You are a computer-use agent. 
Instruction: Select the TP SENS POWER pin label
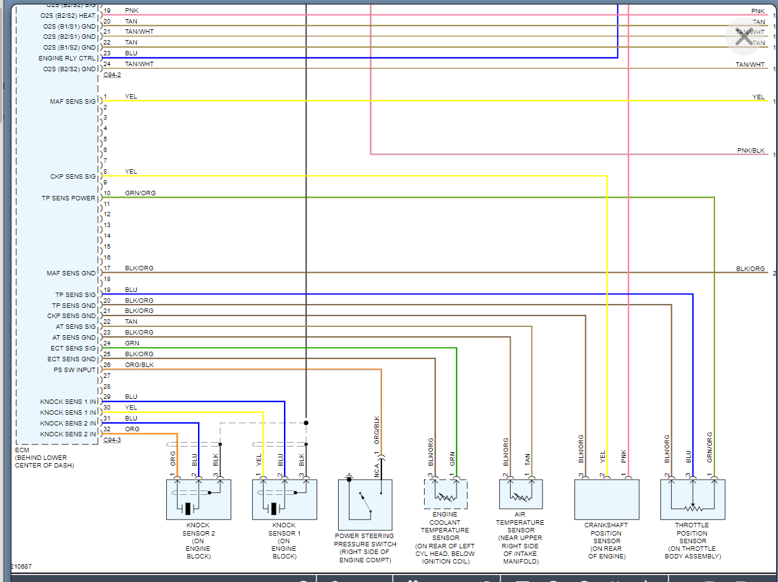pos(69,198)
